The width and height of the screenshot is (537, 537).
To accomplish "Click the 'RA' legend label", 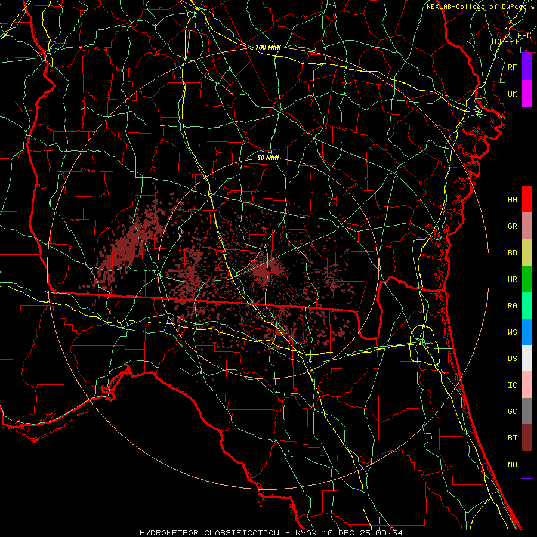I will [x=512, y=306].
